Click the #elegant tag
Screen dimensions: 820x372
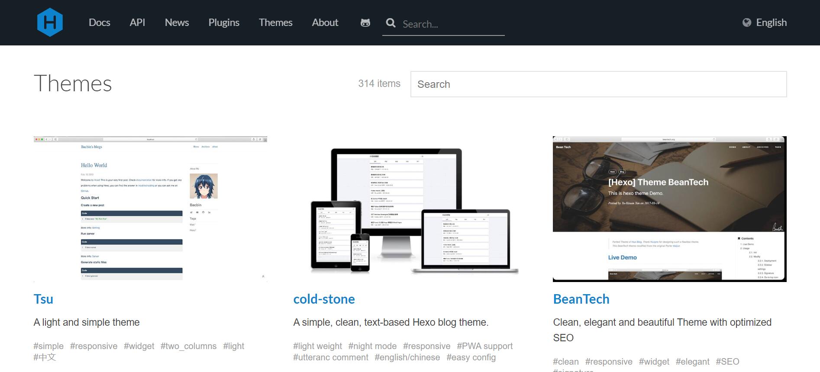(x=692, y=362)
